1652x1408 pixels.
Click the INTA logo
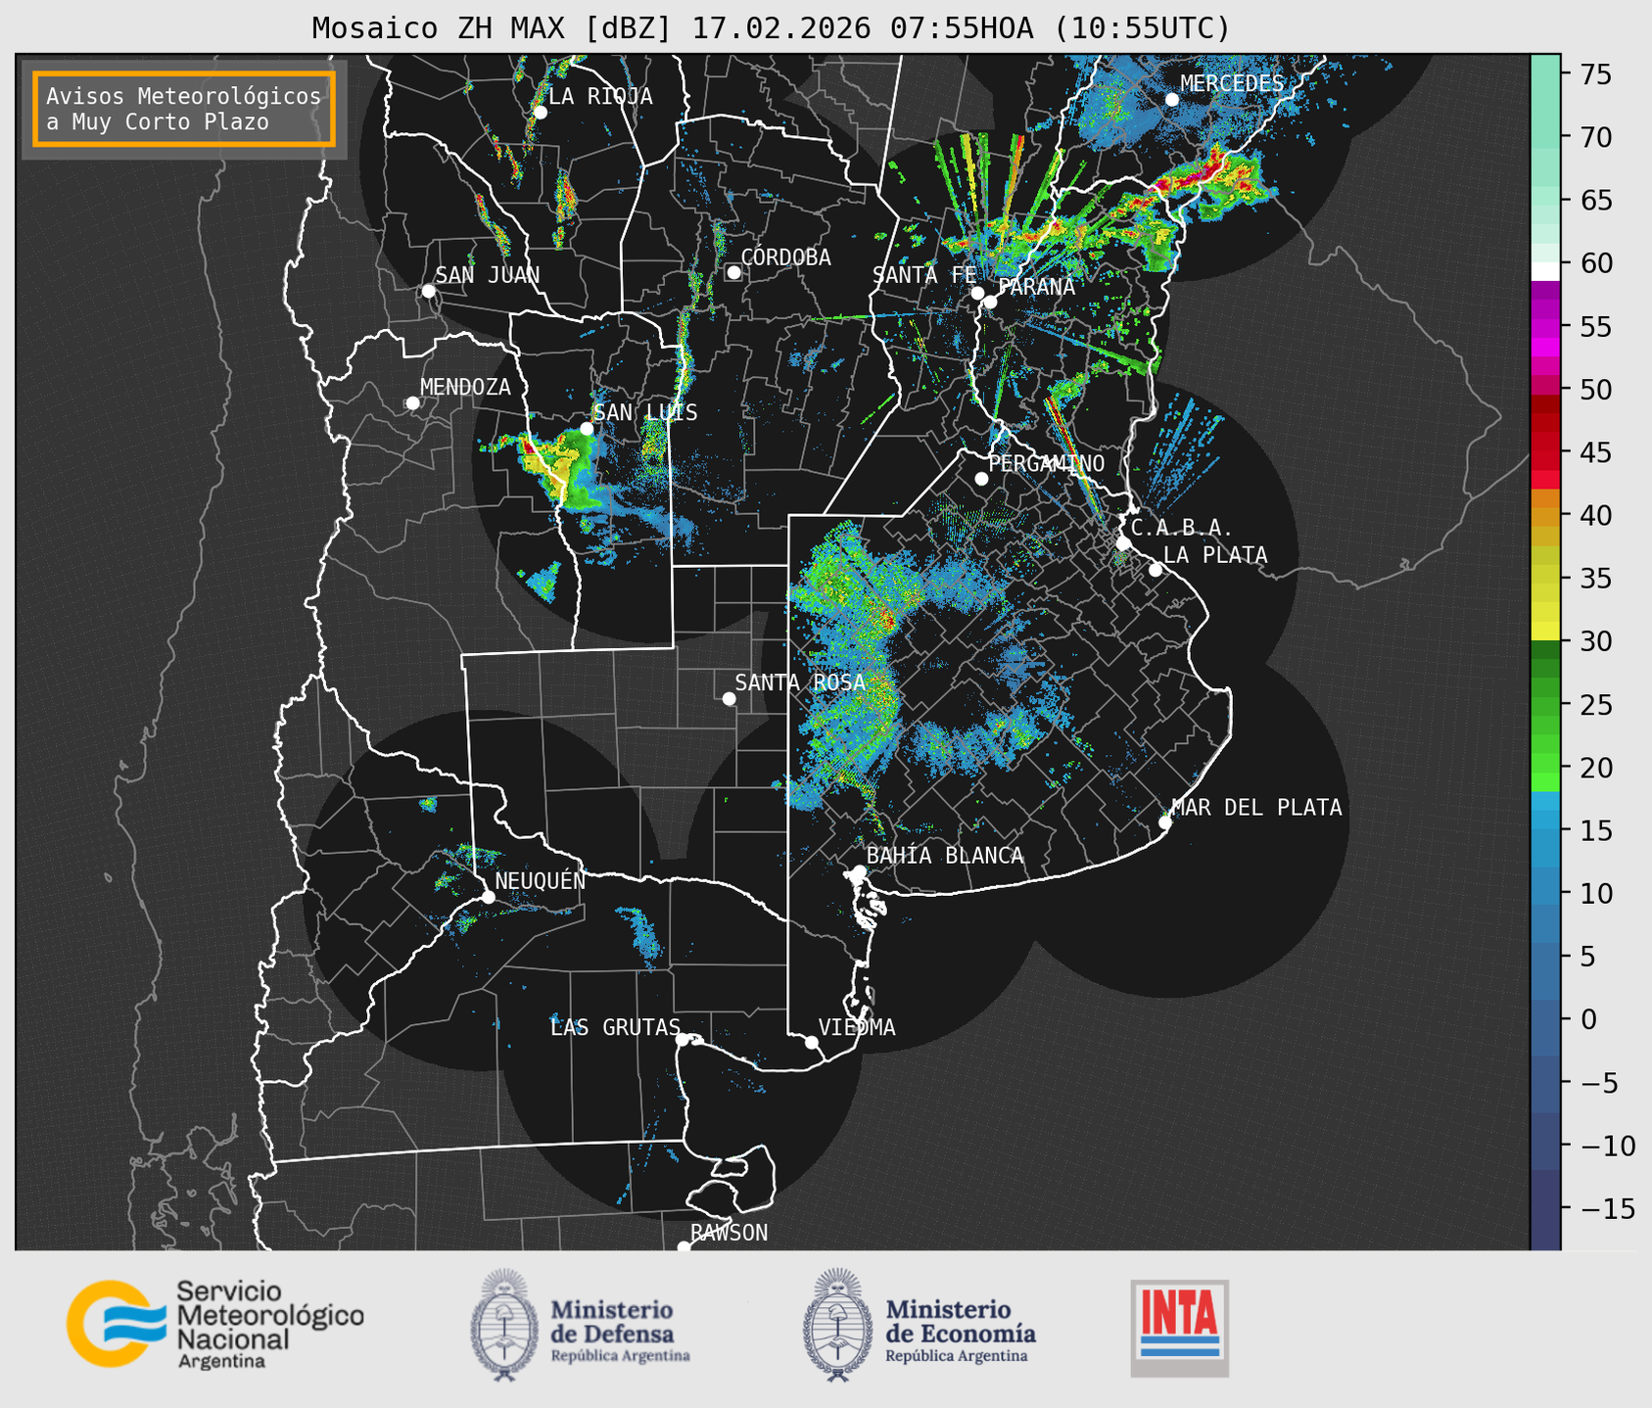1179,1328
